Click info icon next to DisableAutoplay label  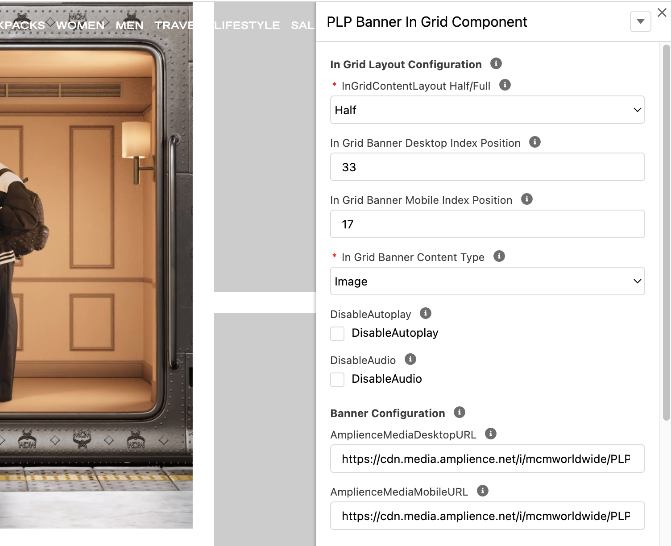point(425,313)
